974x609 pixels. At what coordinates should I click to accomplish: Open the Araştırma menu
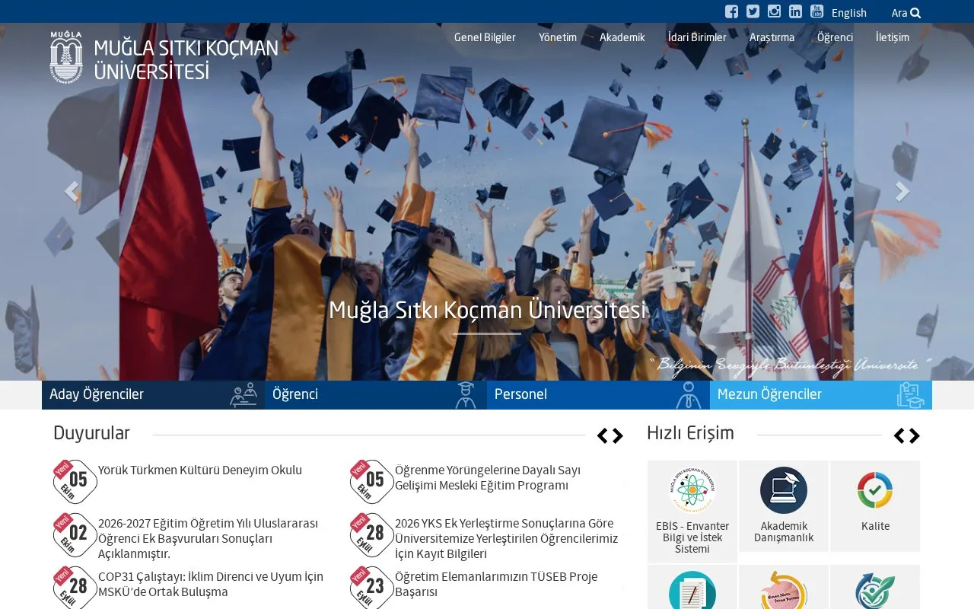click(x=772, y=37)
